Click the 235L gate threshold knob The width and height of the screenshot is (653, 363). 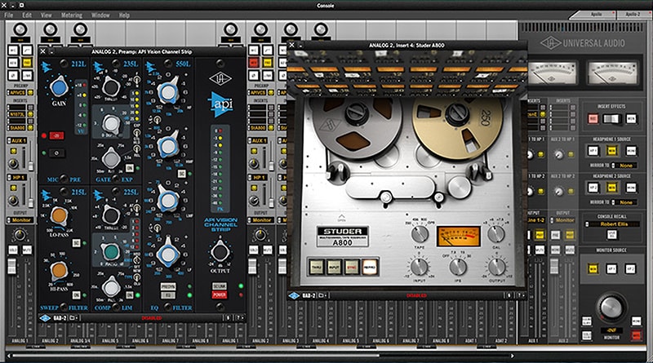[x=111, y=87]
